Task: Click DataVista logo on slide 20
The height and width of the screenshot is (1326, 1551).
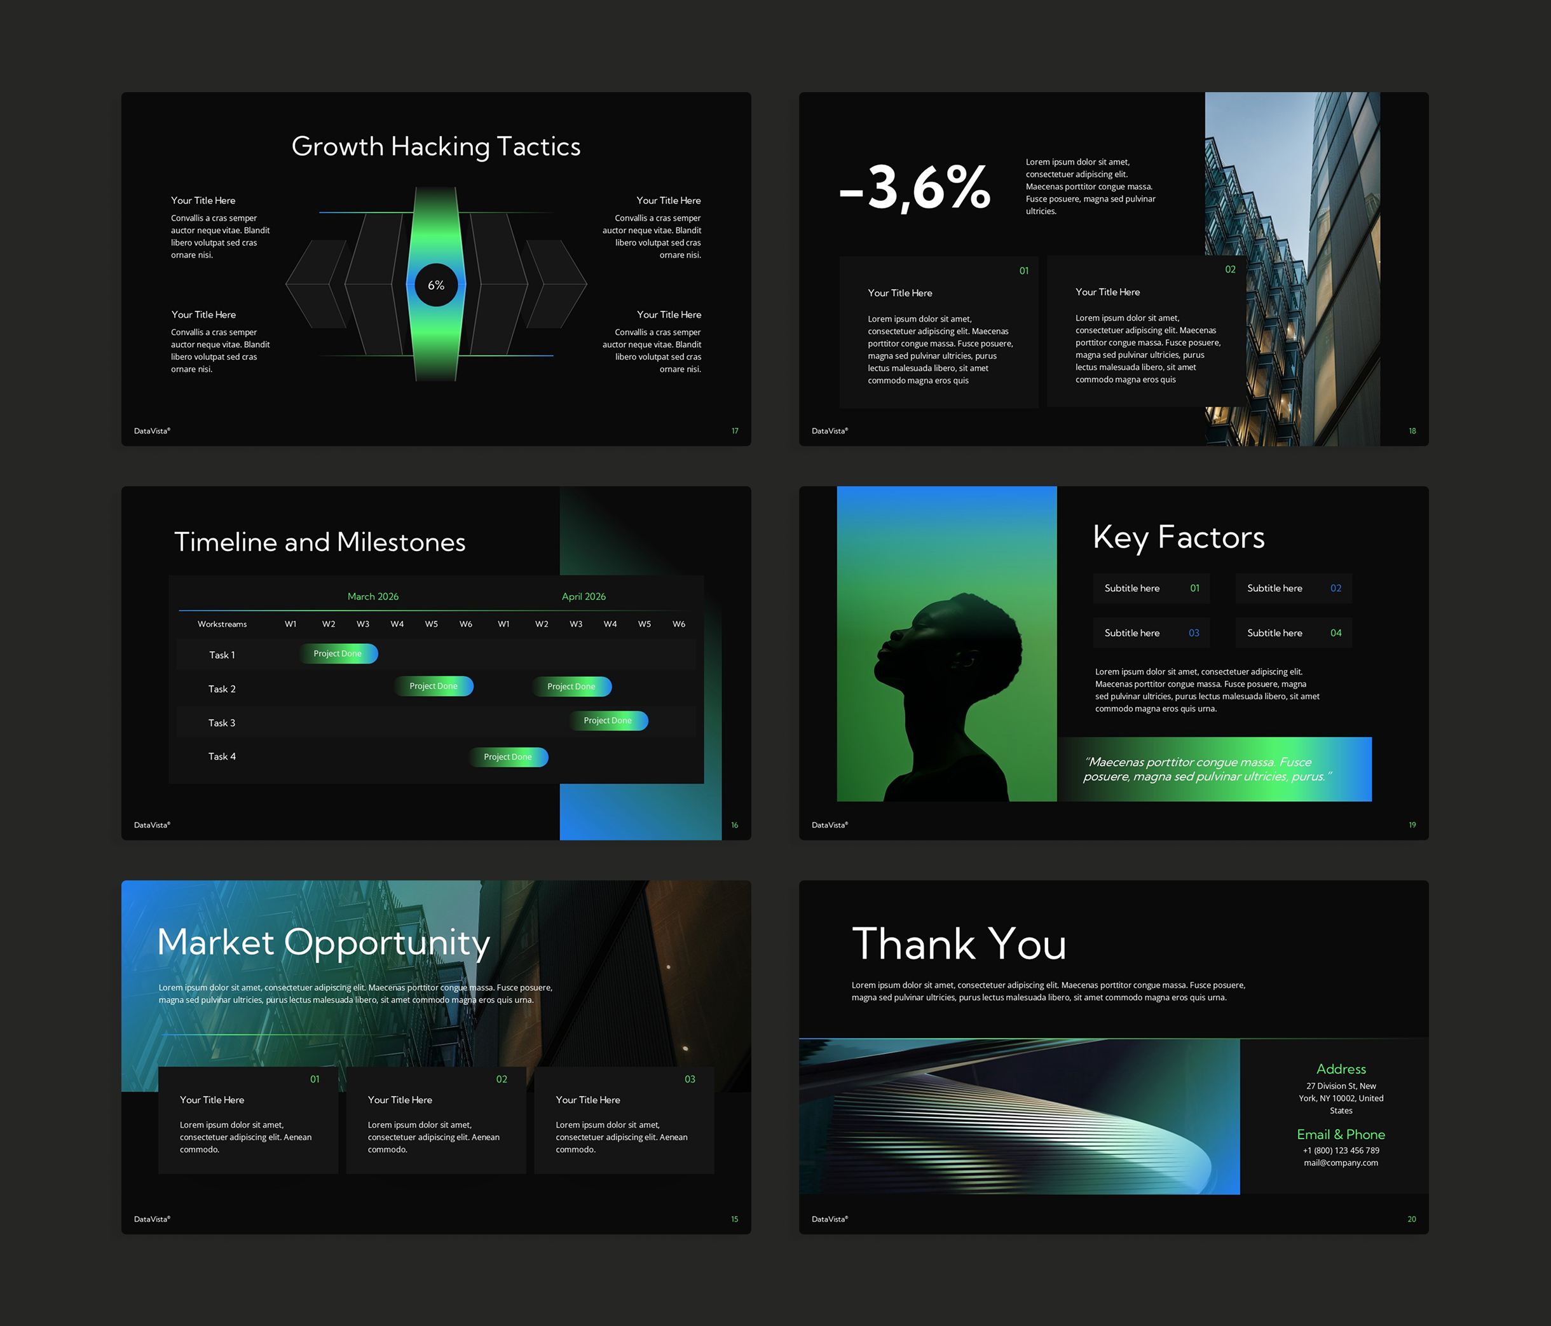Action: 830,1219
